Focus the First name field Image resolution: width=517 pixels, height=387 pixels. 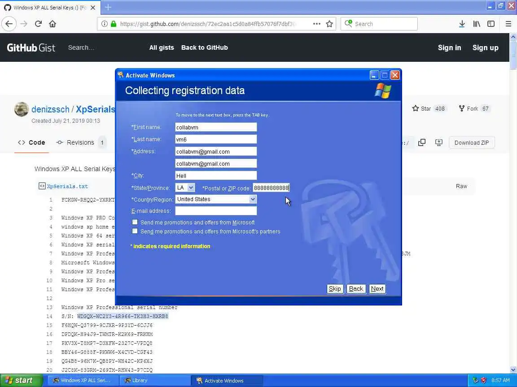216,127
